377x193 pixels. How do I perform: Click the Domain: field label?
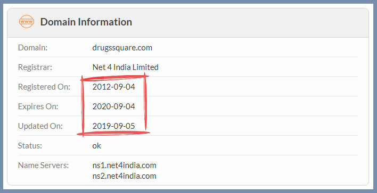32,48
